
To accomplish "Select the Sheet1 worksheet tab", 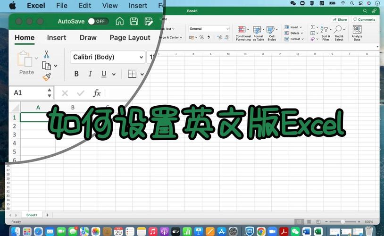I will tap(32, 215).
